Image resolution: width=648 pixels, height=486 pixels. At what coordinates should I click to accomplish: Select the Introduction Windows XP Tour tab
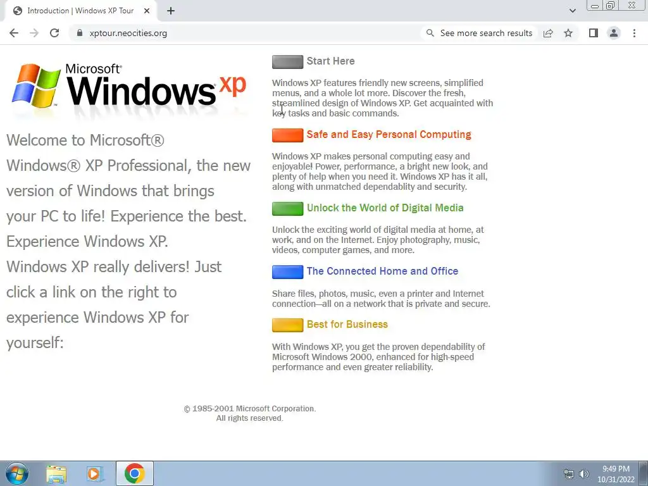80,11
